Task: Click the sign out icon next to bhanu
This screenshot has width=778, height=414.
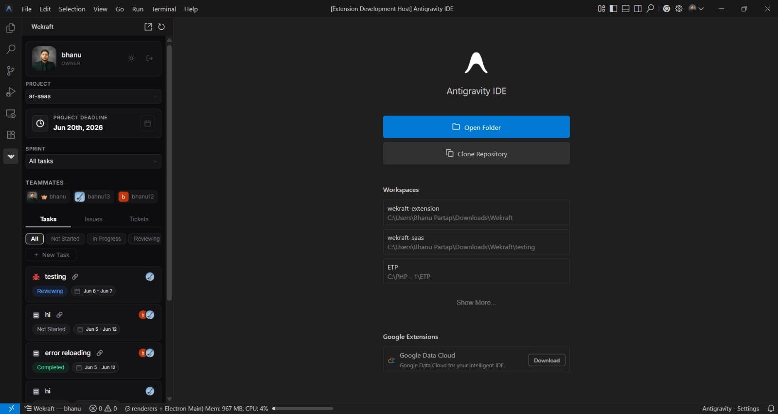Action: point(150,58)
